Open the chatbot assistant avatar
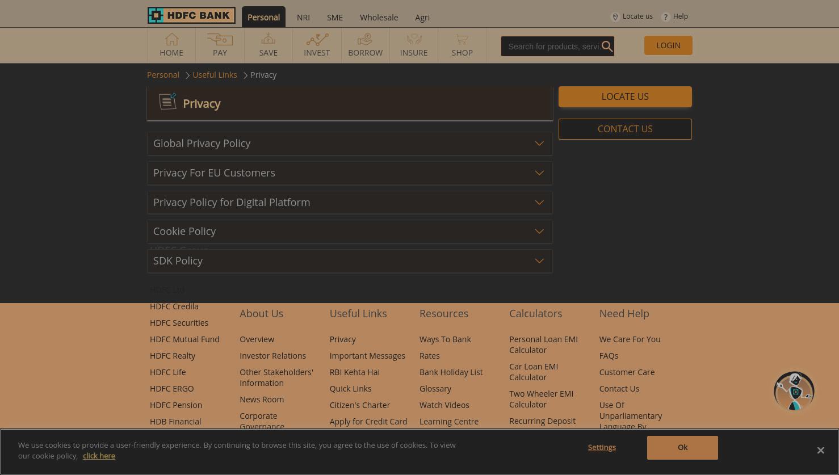This screenshot has height=475, width=839. [794, 391]
